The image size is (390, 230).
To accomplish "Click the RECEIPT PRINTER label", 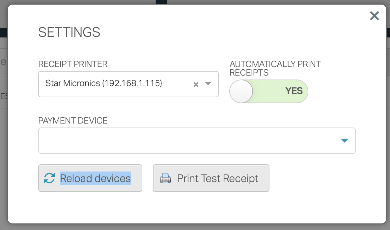I will [73, 64].
